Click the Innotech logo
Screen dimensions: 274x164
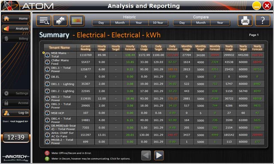pos(16,158)
